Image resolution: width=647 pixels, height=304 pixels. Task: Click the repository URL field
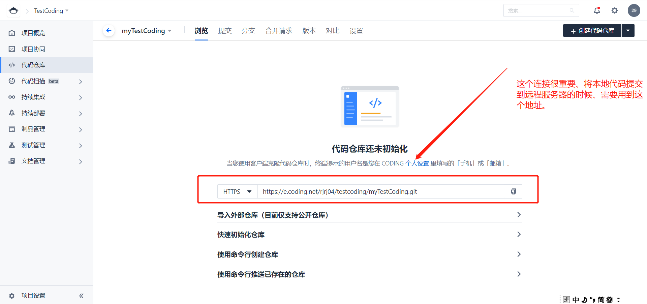pos(381,191)
